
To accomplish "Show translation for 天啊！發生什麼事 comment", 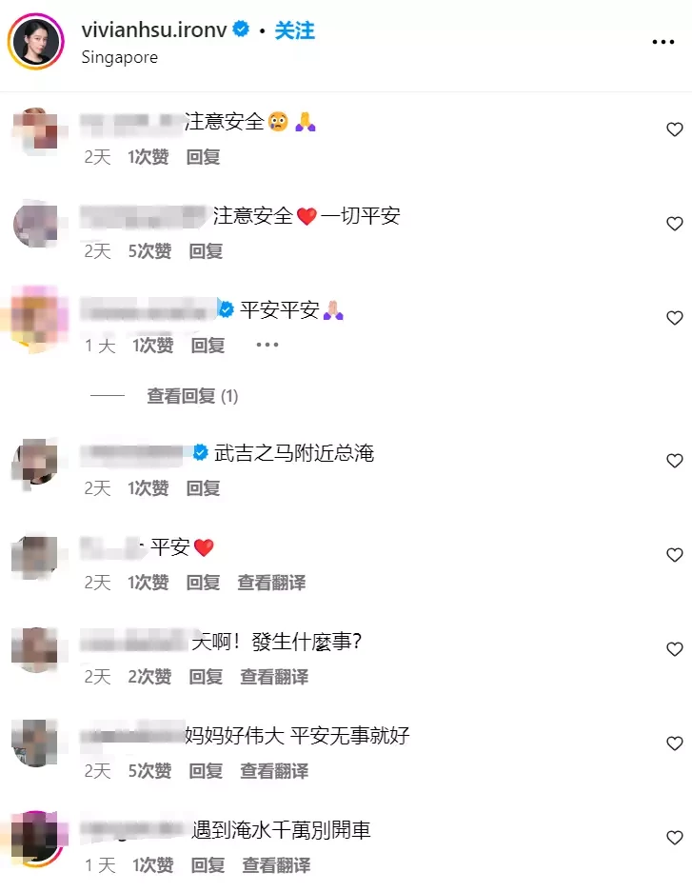I will (274, 677).
